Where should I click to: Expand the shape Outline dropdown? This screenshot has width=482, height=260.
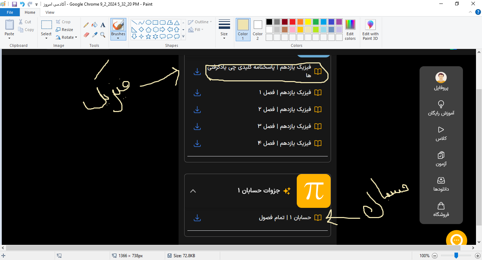pos(200,22)
